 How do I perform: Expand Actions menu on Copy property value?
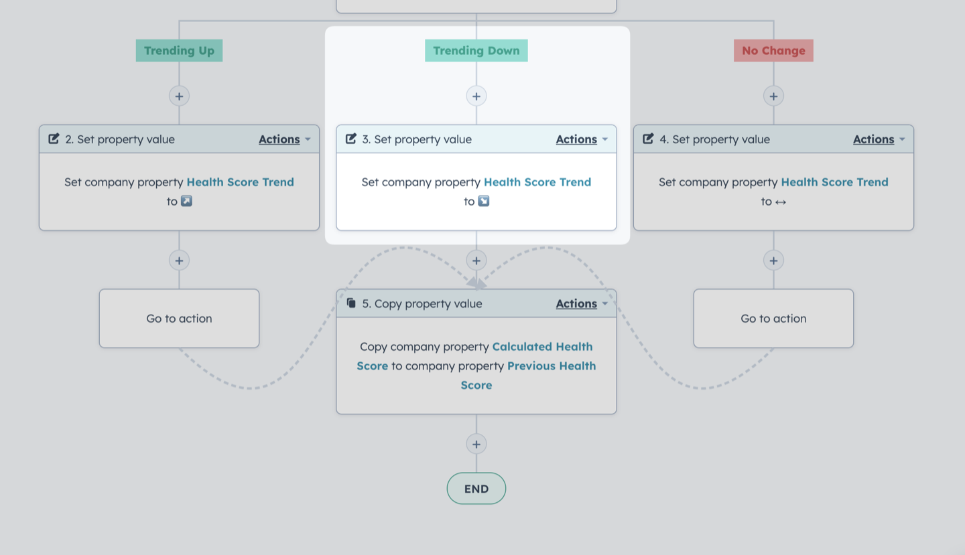click(x=582, y=304)
